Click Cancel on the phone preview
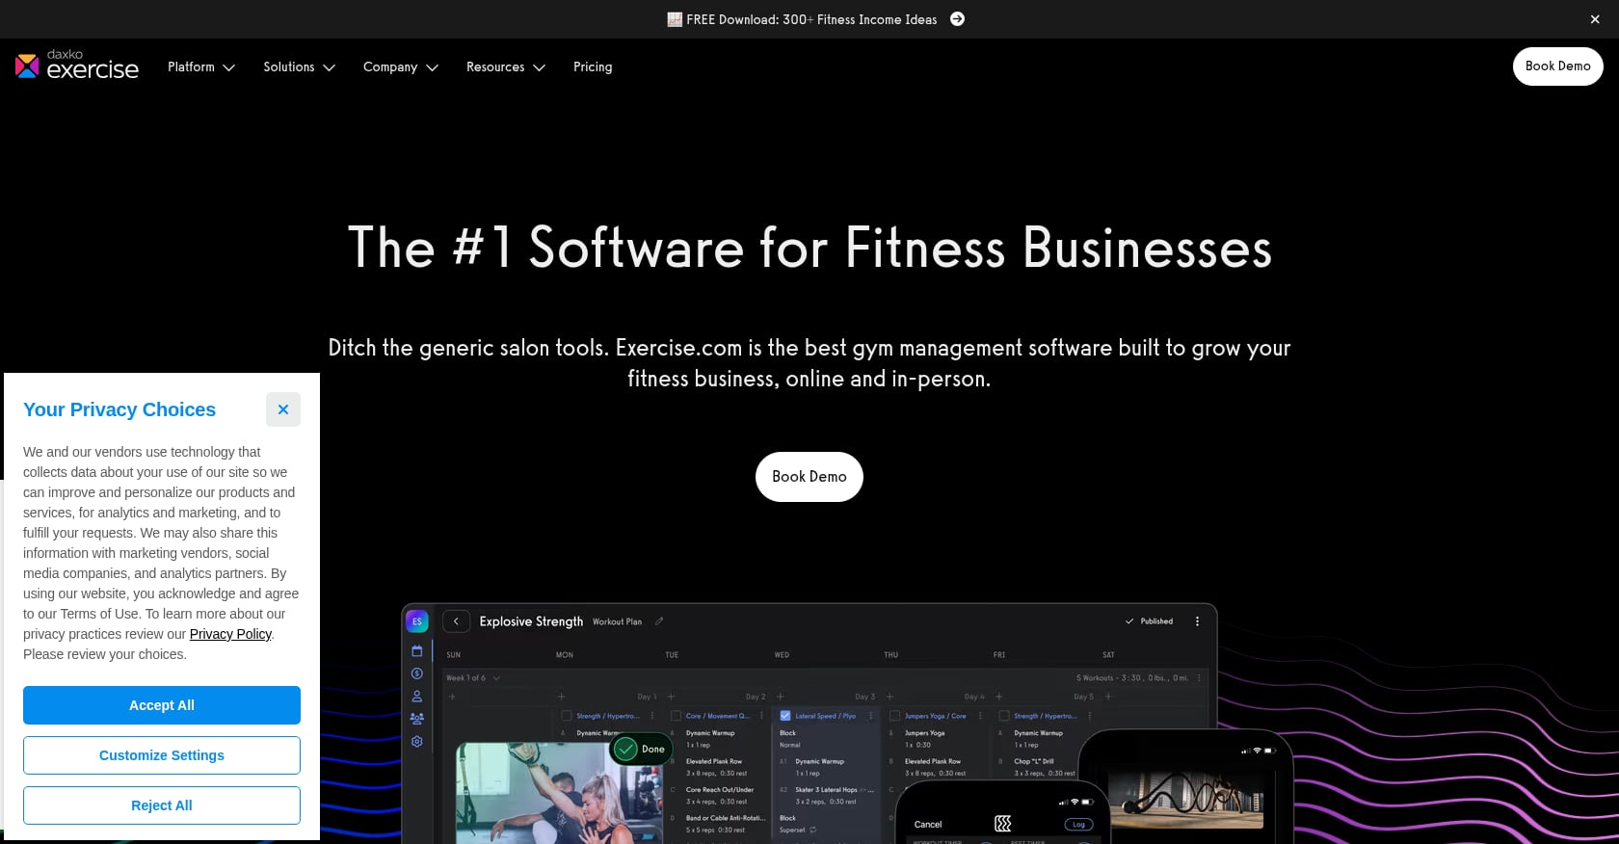Screen dimensions: 1619x844 coord(928,825)
